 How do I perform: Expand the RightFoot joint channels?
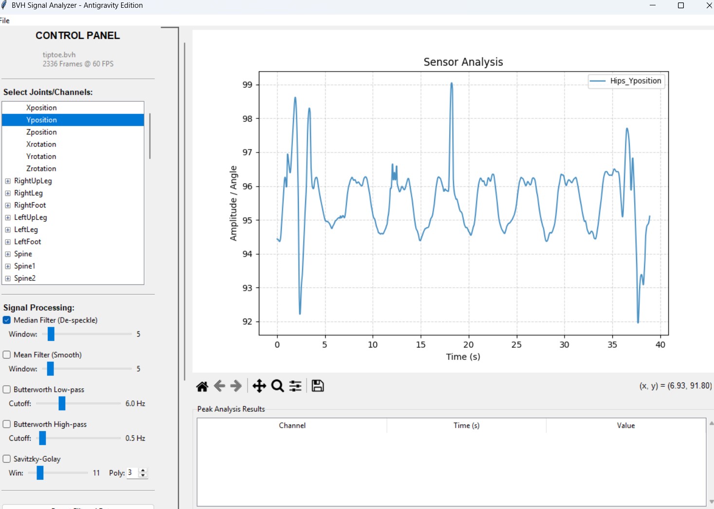(7, 205)
